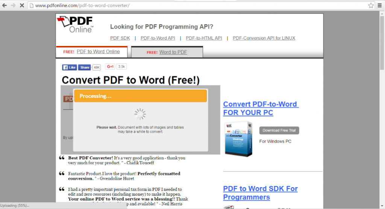Click the easyConverter Desktop box image
Viewport: 385px width, 209px height.
pyautogui.click(x=239, y=139)
